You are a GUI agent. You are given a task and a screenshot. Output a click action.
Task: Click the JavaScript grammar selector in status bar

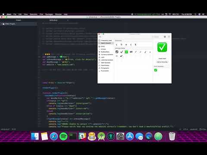click(x=194, y=129)
